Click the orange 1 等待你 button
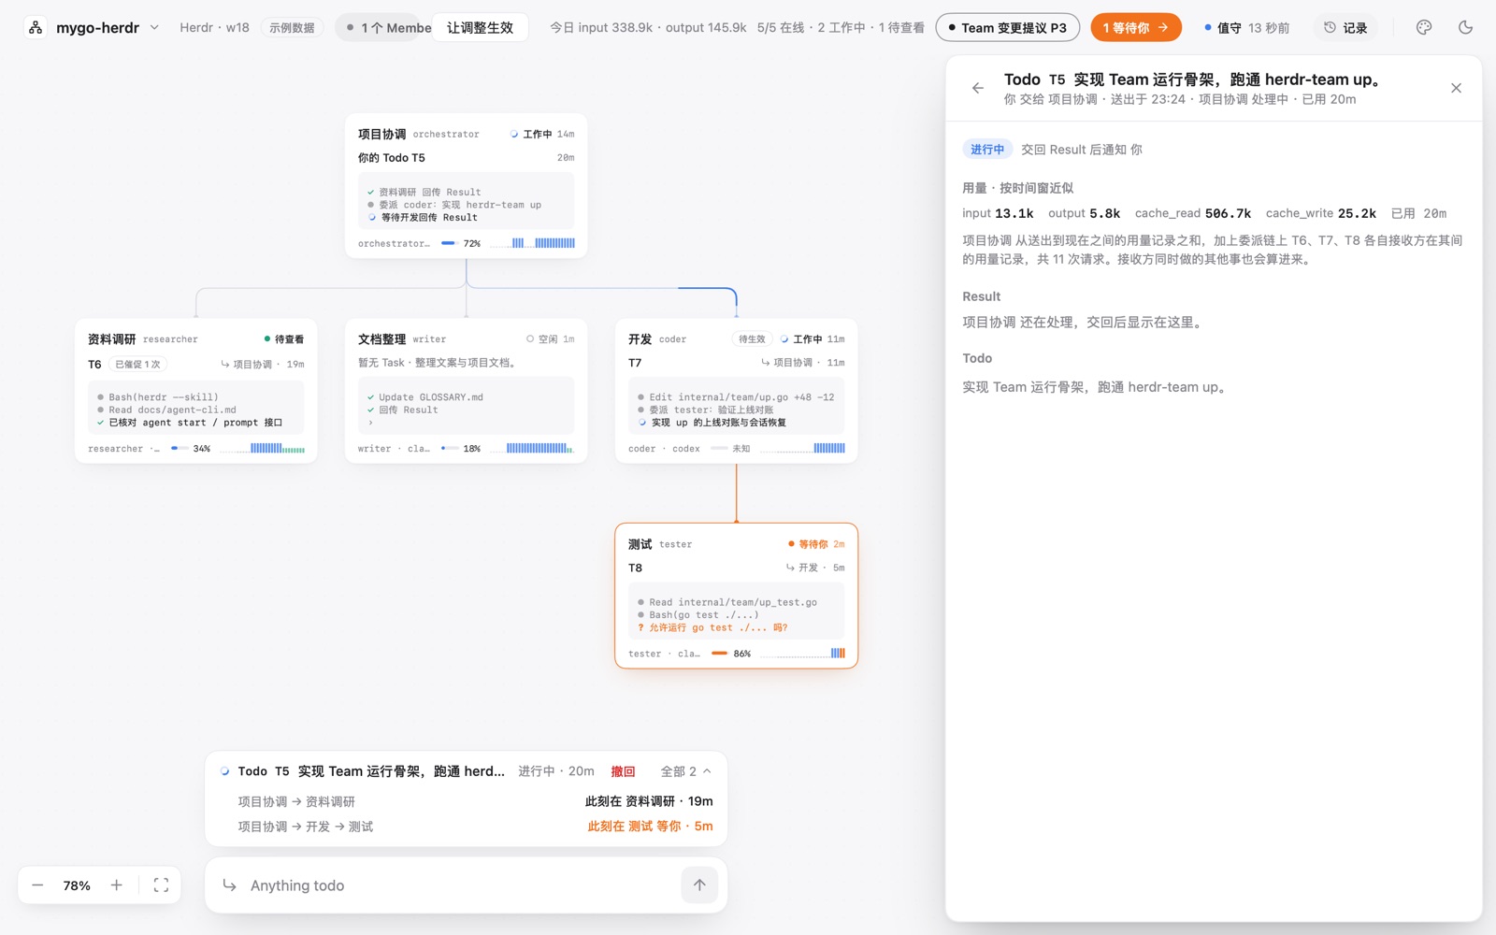The width and height of the screenshot is (1496, 935). click(x=1135, y=28)
